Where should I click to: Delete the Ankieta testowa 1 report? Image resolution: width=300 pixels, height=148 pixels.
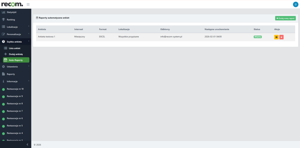[x=281, y=37]
